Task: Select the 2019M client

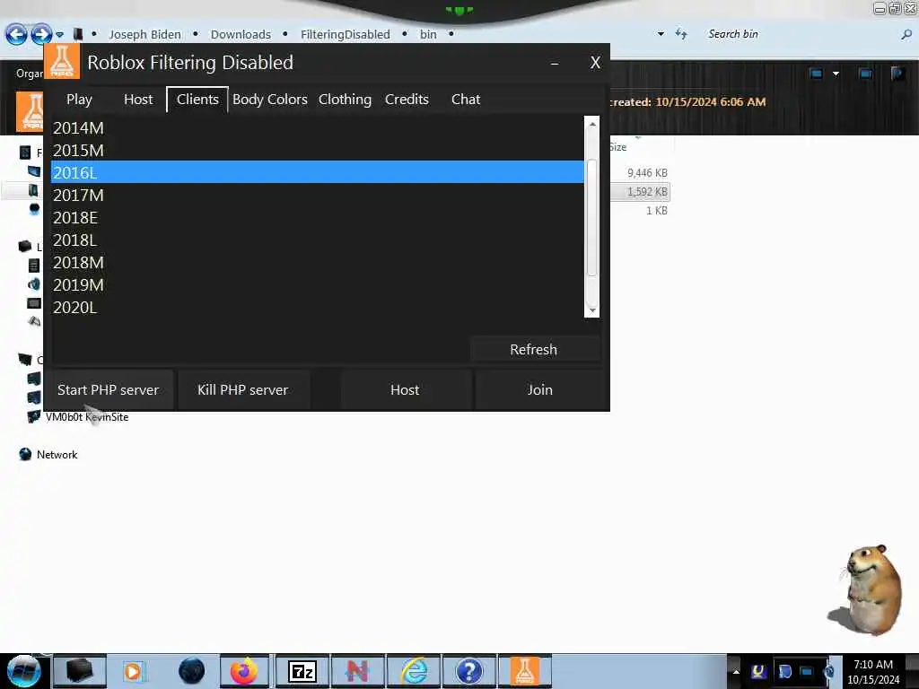Action: pyautogui.click(x=317, y=284)
